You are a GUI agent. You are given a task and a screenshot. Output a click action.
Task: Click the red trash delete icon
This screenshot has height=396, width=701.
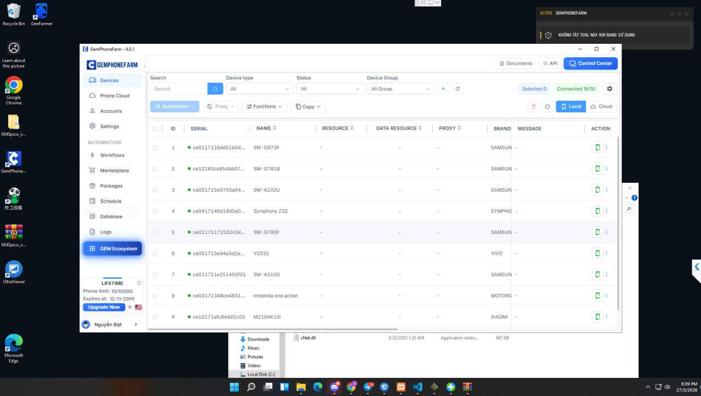coord(533,106)
